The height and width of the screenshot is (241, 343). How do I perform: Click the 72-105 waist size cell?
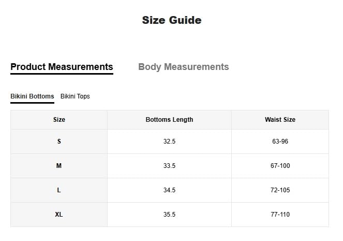tap(280, 190)
